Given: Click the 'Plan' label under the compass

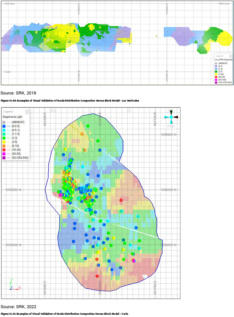Looking at the screenshot, I should coord(171,126).
